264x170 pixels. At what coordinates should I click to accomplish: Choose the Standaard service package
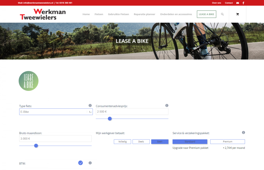click(x=190, y=142)
